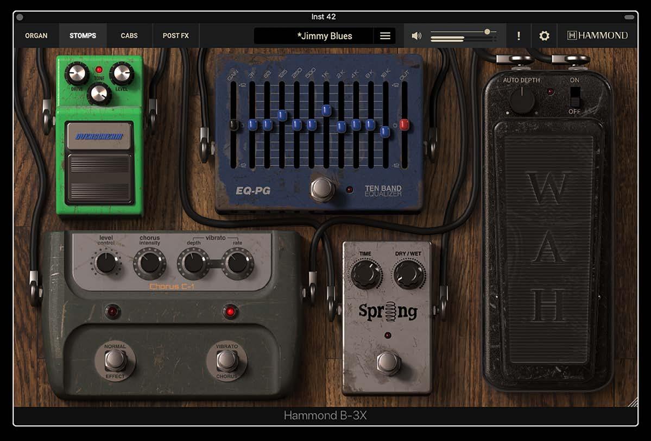
Task: Click the overdrive DRIVE knob
Action: click(77, 73)
